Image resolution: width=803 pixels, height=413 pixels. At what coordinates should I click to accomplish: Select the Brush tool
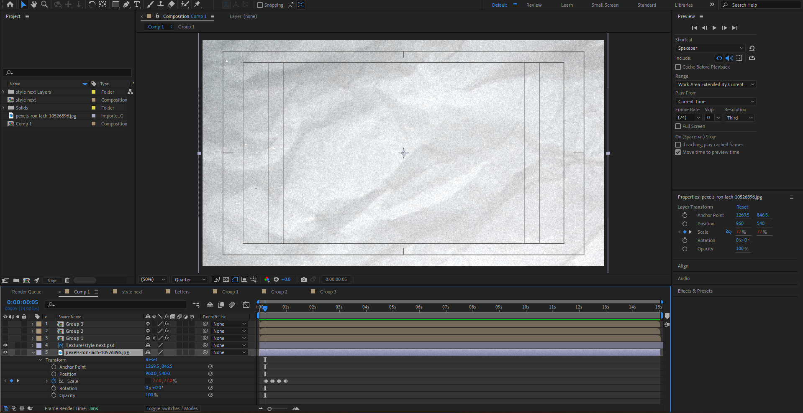click(x=150, y=5)
